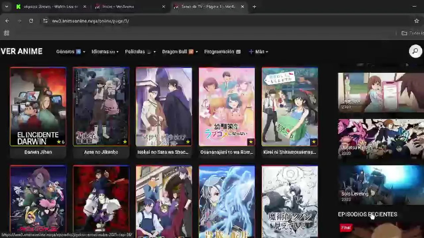Open the tab search chevron at top left
424x238 pixels.
pos(6,7)
